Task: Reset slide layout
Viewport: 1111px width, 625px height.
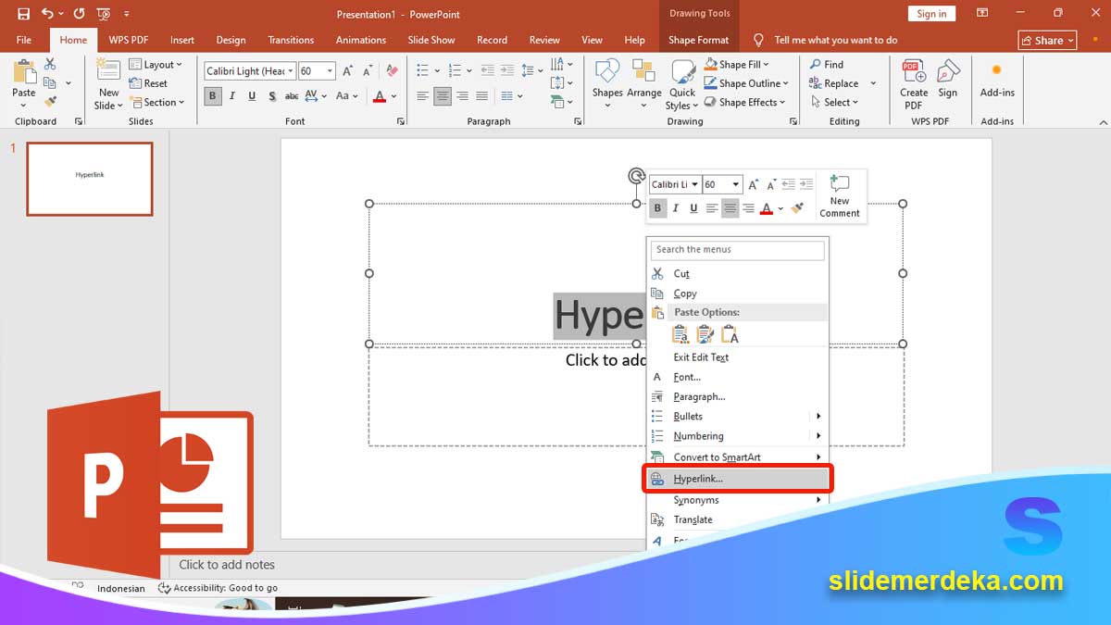Action: click(148, 83)
